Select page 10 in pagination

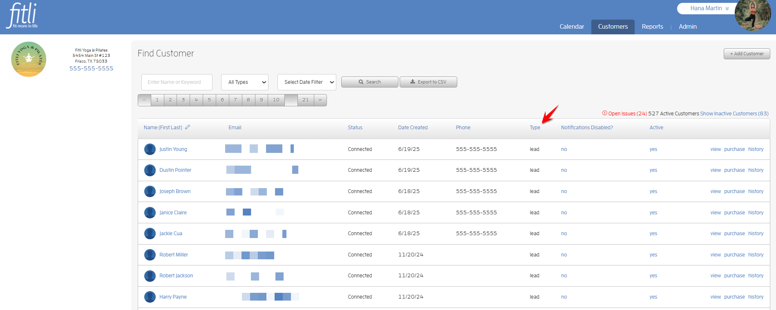point(276,100)
